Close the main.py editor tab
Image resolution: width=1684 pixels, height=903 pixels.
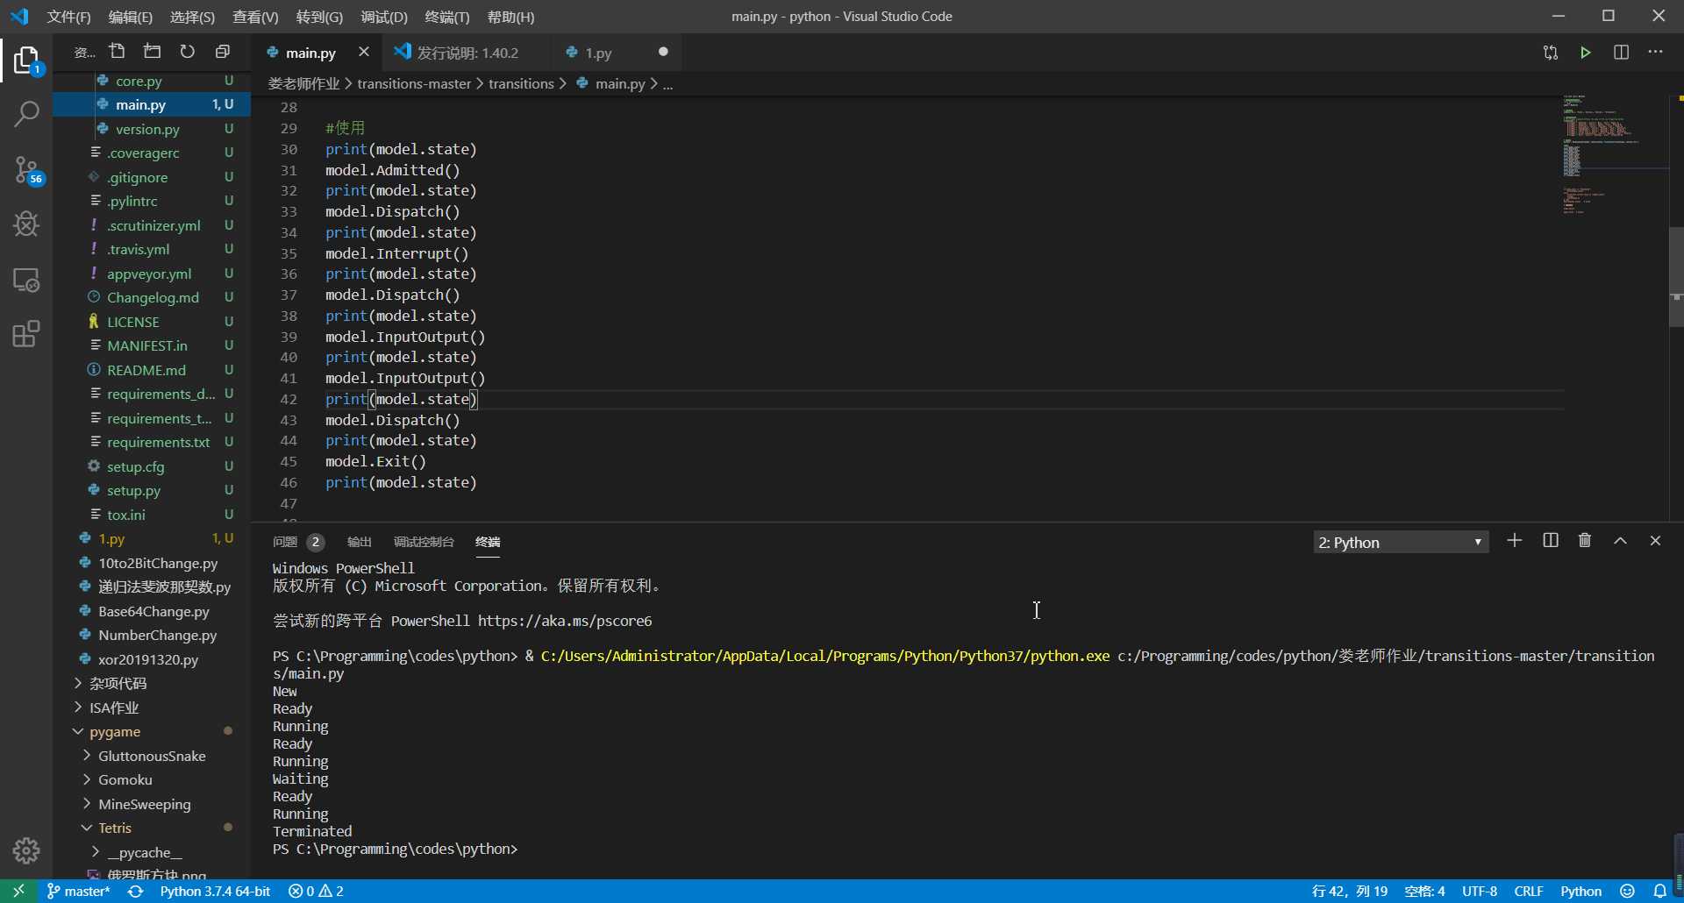point(364,53)
